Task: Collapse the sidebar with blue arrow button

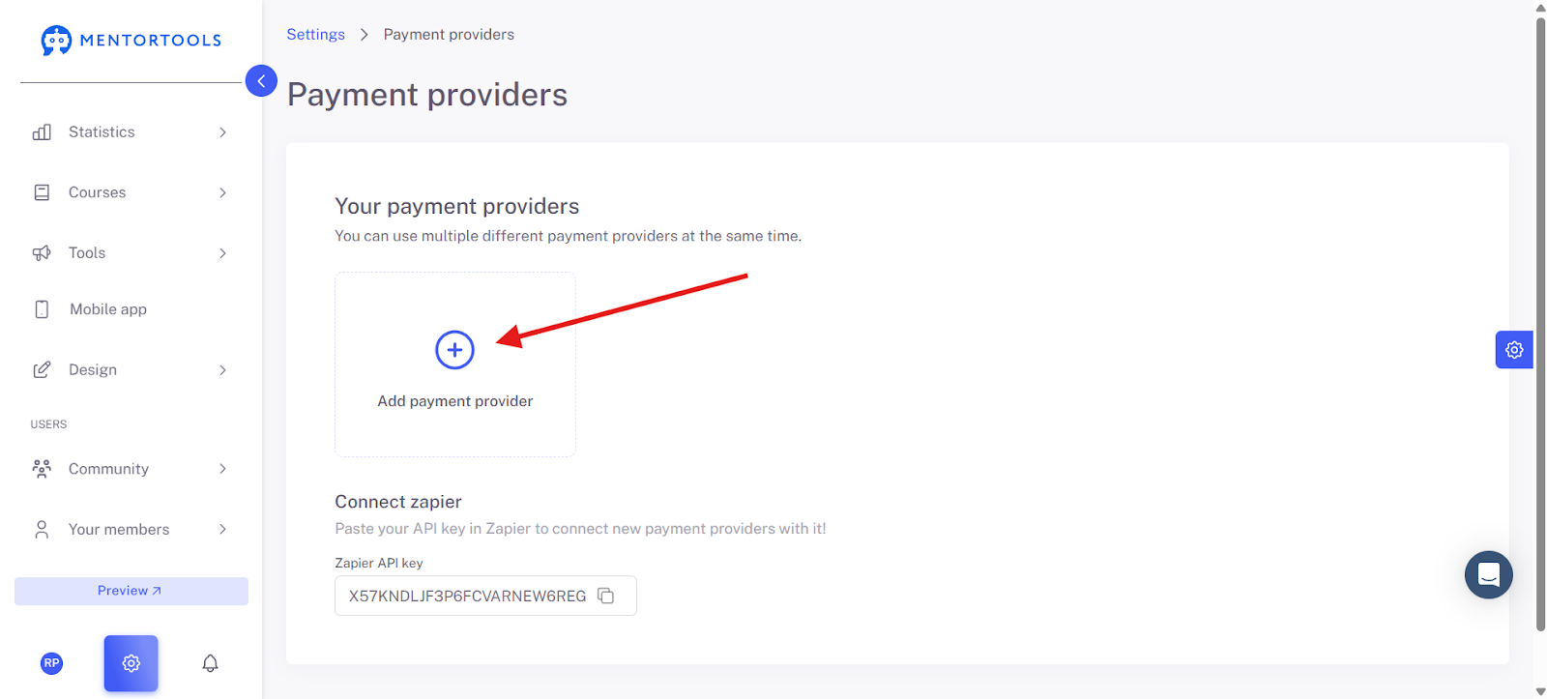Action: (261, 81)
